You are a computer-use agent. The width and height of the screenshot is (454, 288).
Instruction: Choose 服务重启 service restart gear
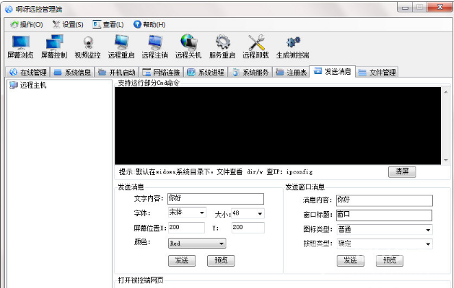[222, 47]
